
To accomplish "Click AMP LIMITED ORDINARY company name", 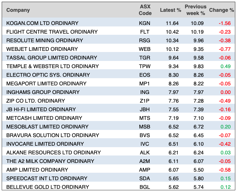I will [37, 170].
